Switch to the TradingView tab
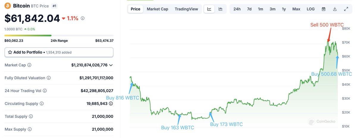357x138 pixels. 186,9
